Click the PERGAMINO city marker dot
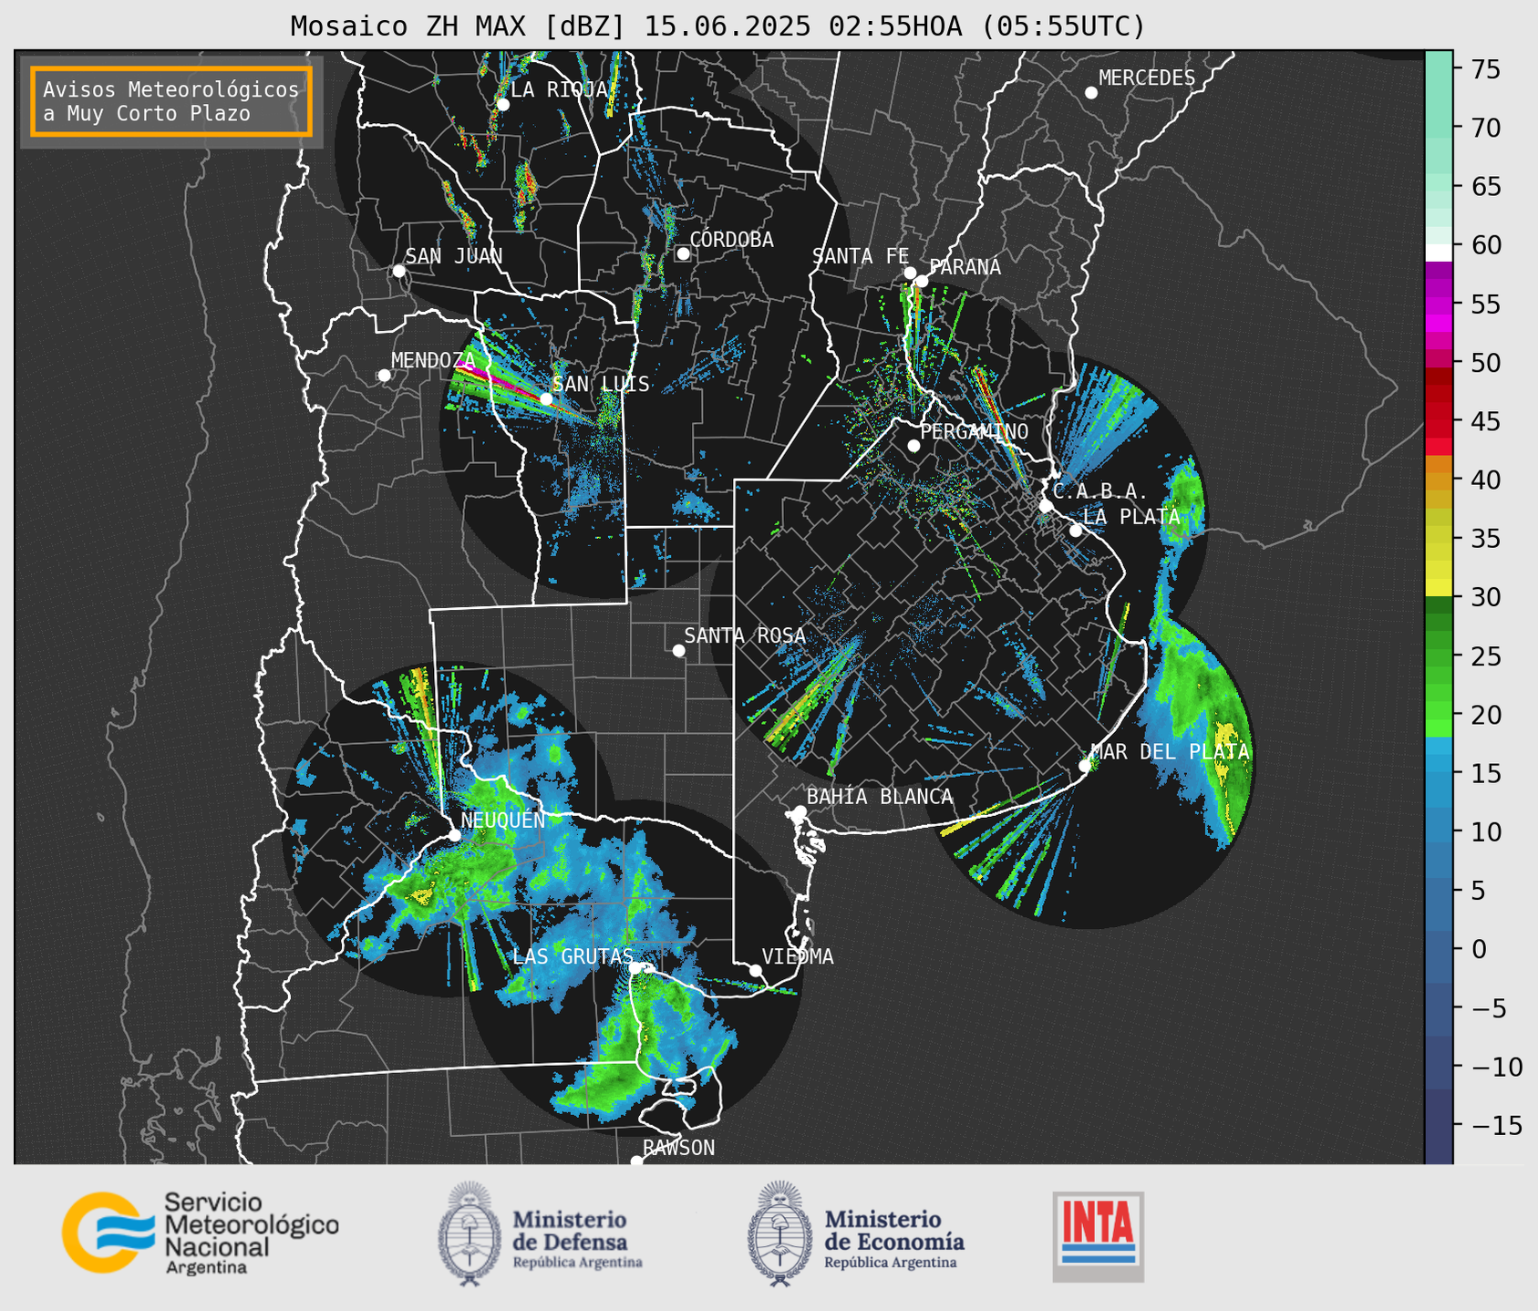 point(914,446)
